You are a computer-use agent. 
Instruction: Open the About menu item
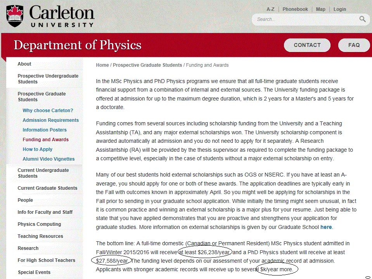click(24, 64)
